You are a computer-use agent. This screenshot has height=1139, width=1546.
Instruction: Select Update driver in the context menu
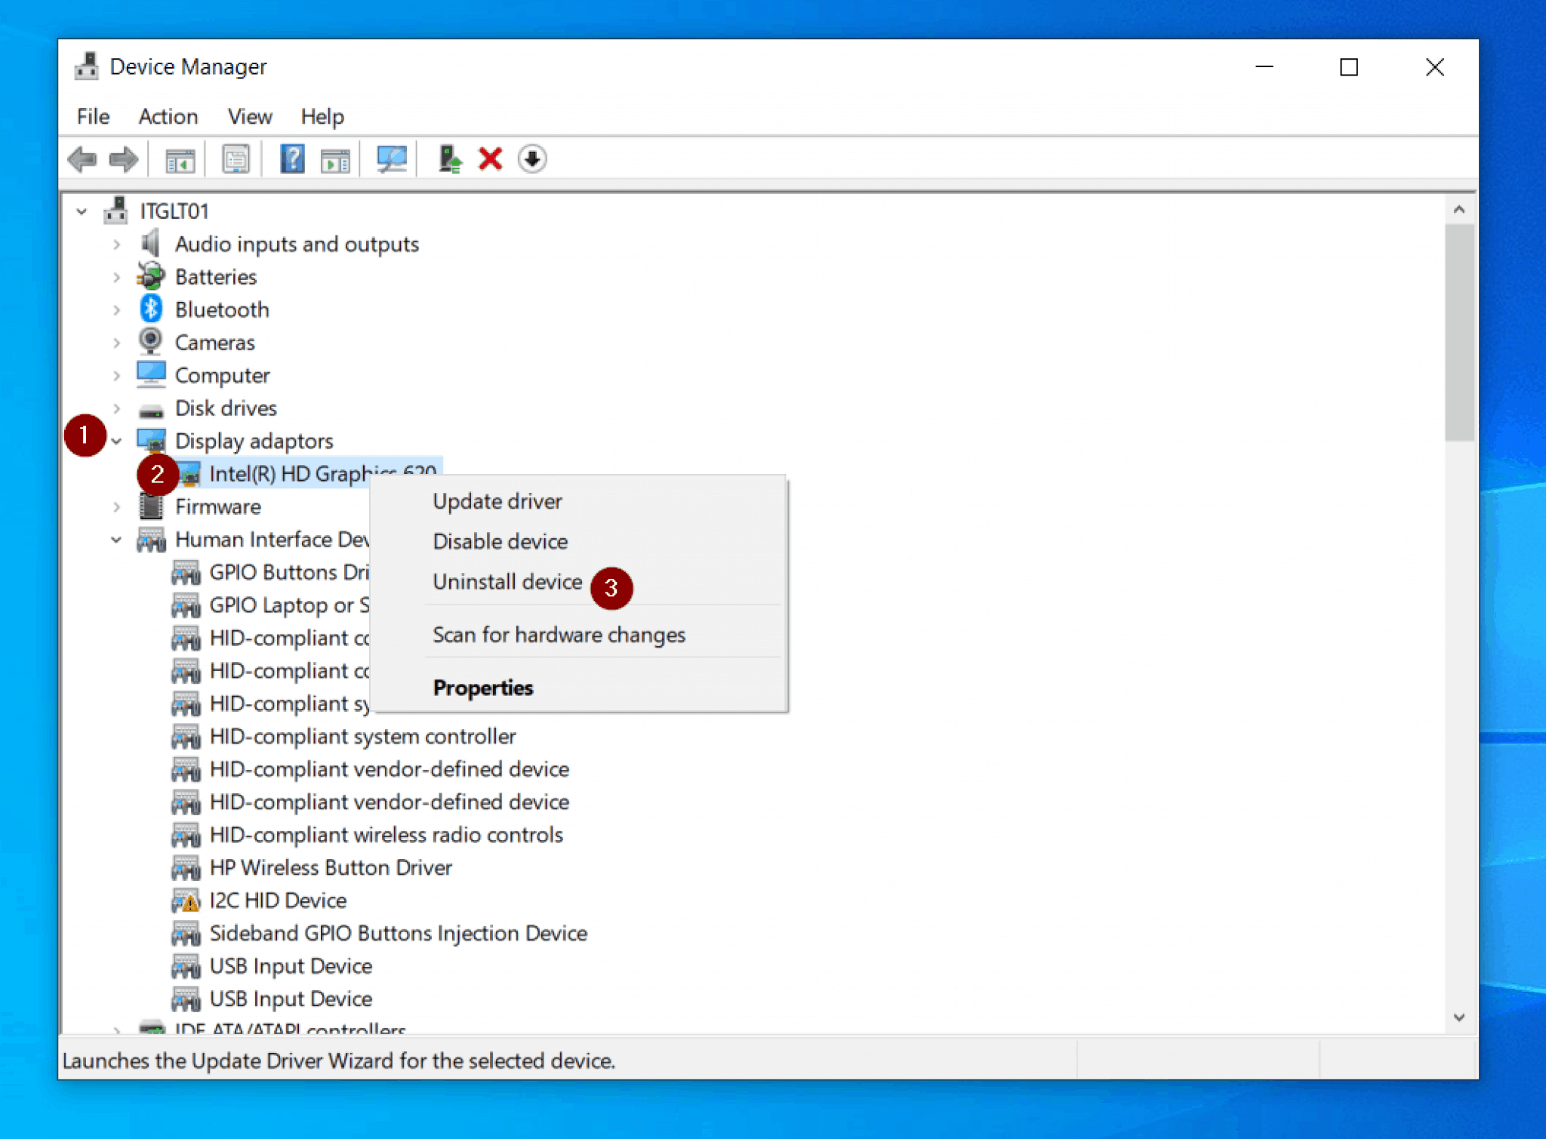pyautogui.click(x=497, y=500)
